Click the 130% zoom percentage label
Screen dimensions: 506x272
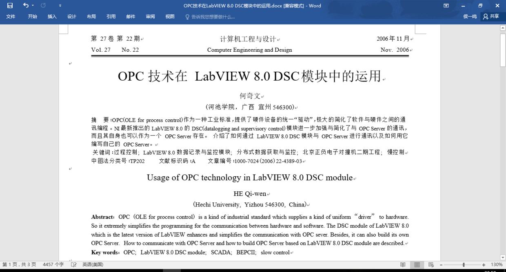[x=497, y=264]
